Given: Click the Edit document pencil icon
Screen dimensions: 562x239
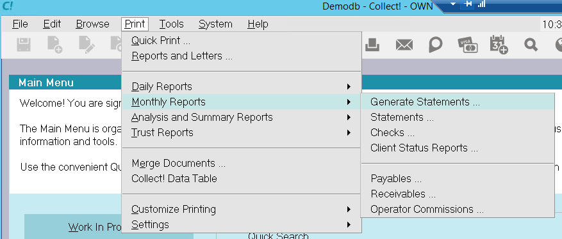Looking at the screenshot, I should click(x=86, y=45).
